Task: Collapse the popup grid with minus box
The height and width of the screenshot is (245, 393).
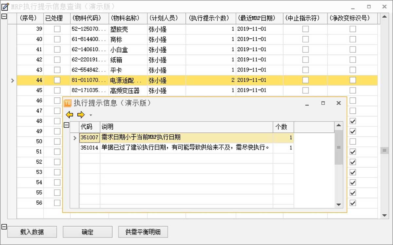Action: click(x=66, y=125)
